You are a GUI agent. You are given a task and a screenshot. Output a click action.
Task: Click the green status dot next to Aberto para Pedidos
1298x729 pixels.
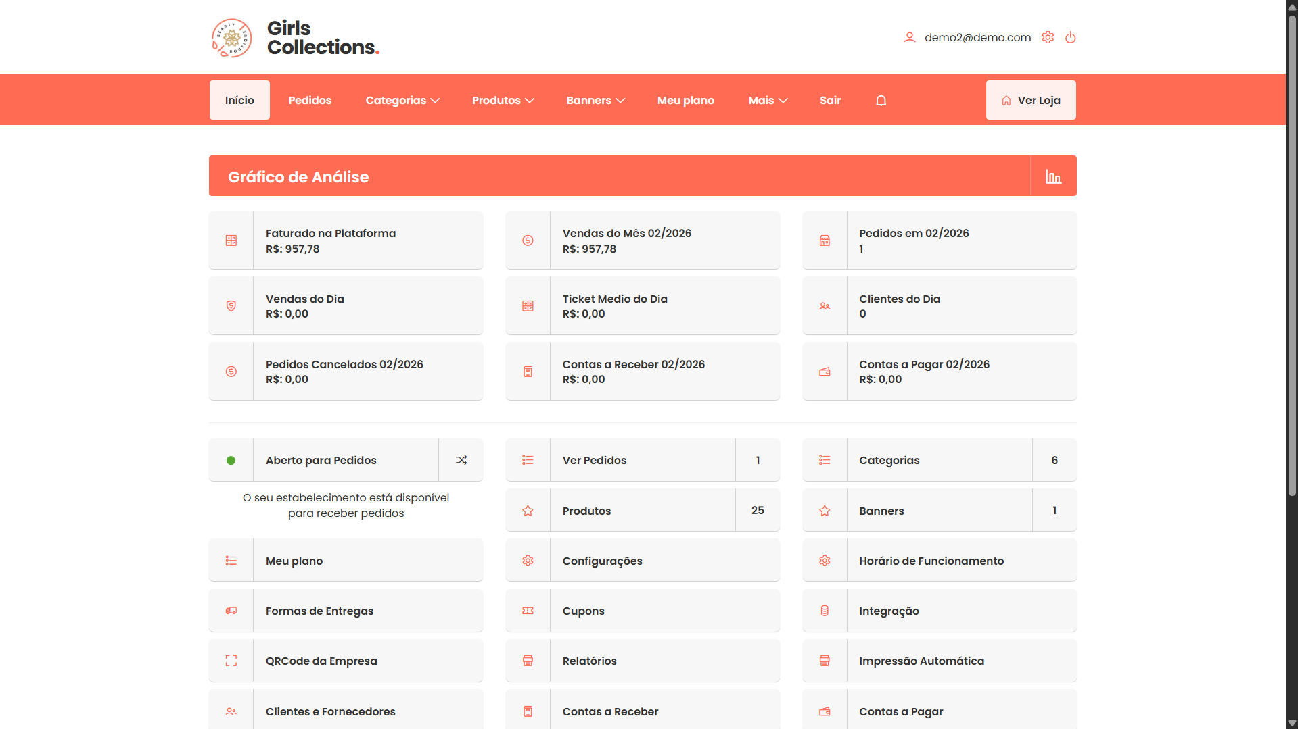tap(231, 460)
